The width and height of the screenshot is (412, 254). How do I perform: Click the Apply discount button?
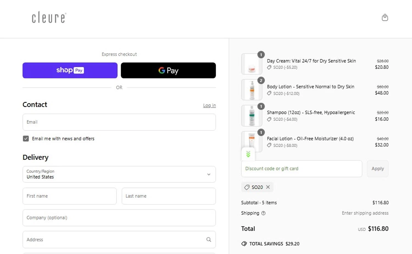(x=378, y=169)
